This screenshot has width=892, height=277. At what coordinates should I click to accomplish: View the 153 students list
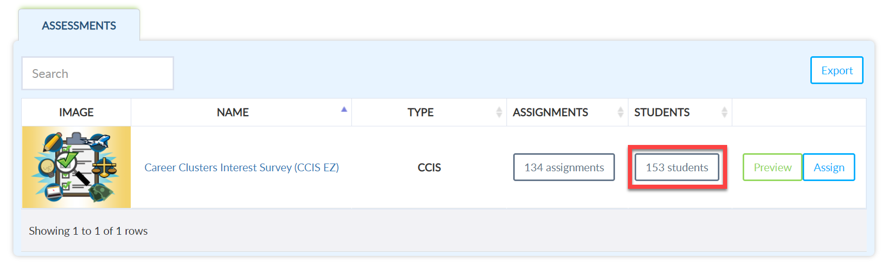coord(677,167)
